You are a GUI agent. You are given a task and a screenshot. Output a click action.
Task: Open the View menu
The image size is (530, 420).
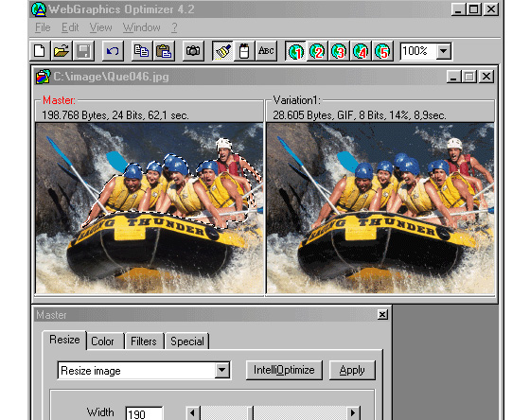coord(100,27)
